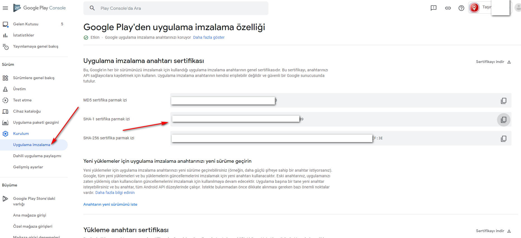Click the Google Play Store'daki varlığı icon
Image resolution: width=521 pixels, height=238 pixels.
[5, 199]
